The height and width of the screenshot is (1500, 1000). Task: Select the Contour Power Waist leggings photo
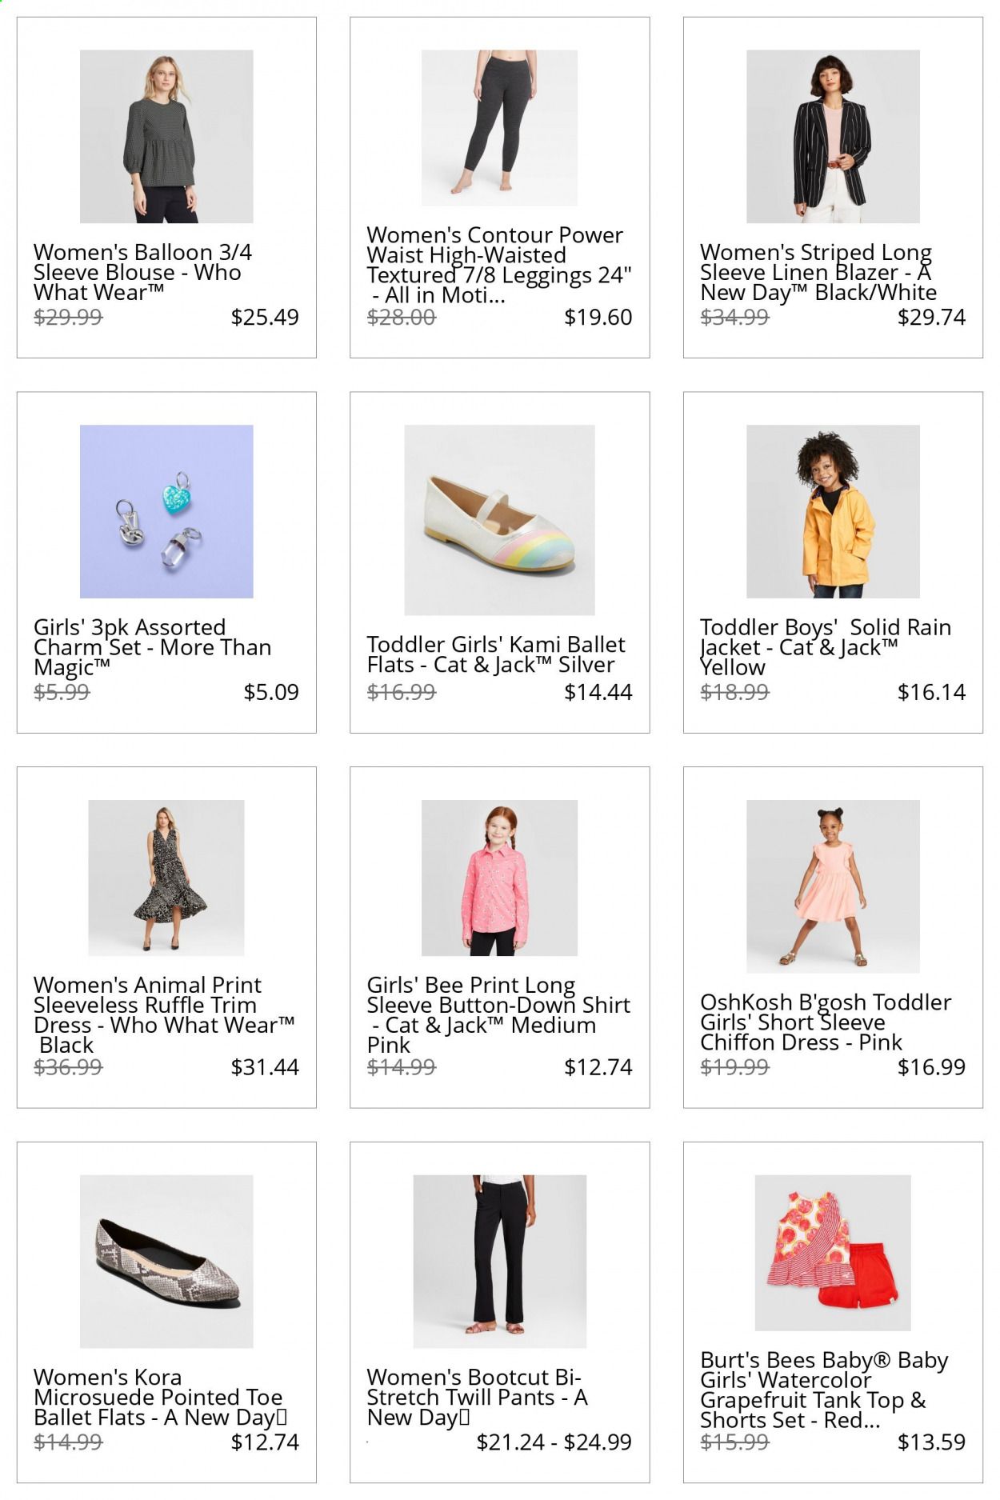[x=499, y=127]
